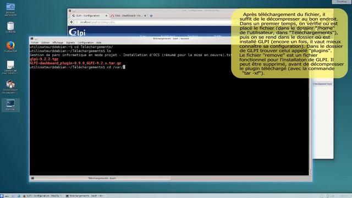Image resolution: width=352 pixels, height=198 pixels.
Task: Click the Firefox window title icon
Action: [70, 10]
